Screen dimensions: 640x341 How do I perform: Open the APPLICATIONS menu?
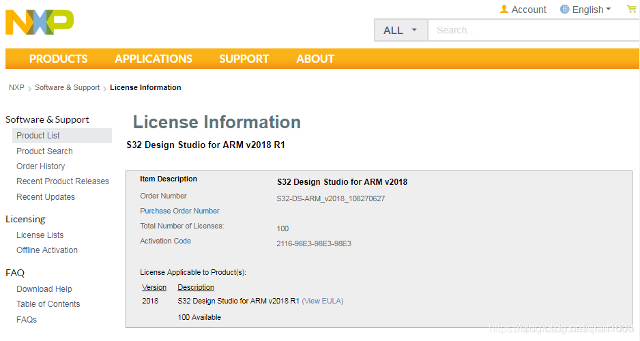pos(154,59)
